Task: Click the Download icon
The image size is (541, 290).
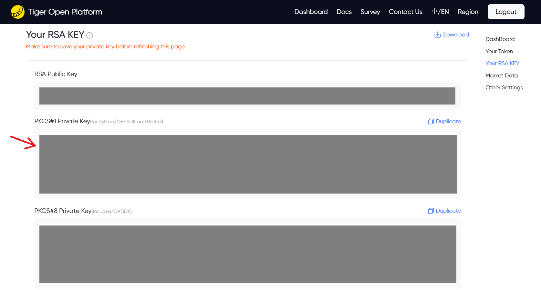Action: [438, 35]
